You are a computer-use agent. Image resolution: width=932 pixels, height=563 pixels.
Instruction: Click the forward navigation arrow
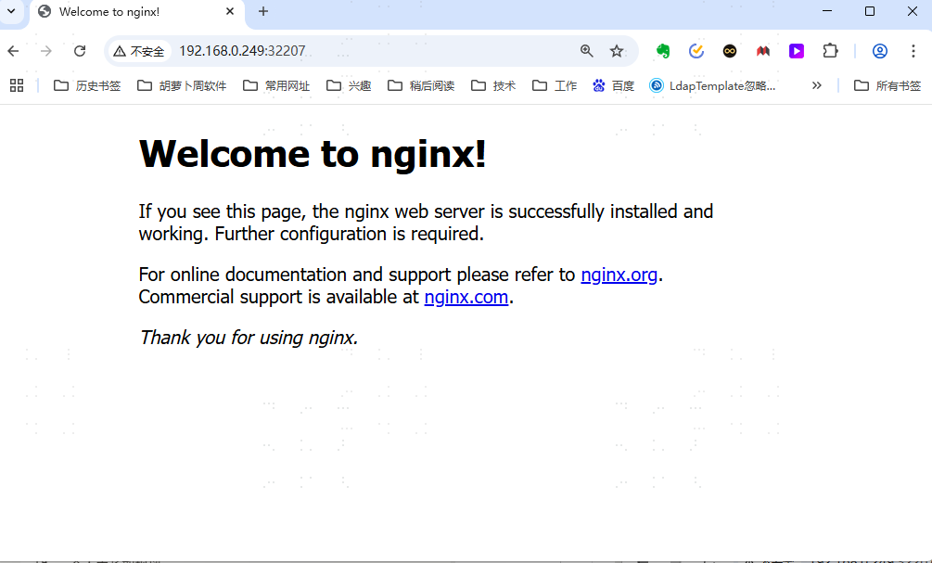(x=45, y=51)
